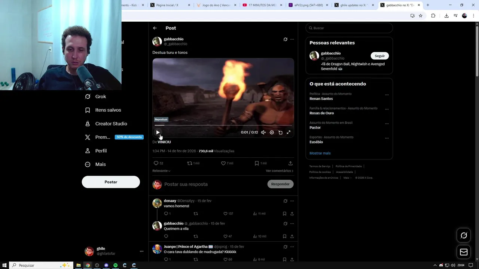
Task: Go back using the Post arrow
Action: [x=155, y=28]
